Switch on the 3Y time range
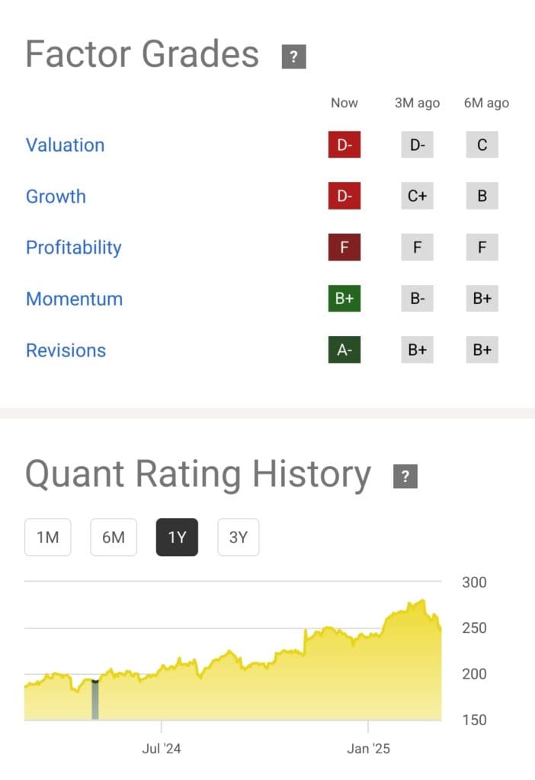The width and height of the screenshot is (535, 780). tap(238, 537)
